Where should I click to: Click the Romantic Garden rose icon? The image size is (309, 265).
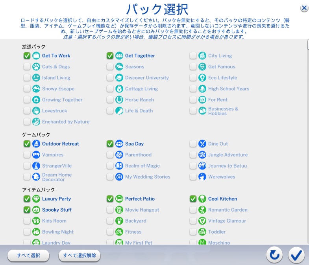tap(202, 210)
